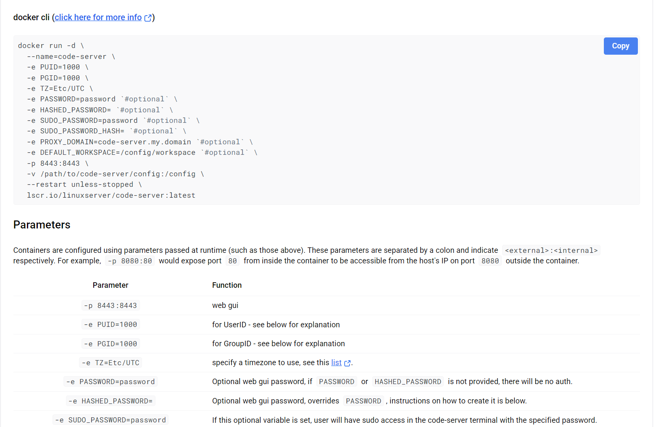Click '-e PGID=1000' line in code block
Image resolution: width=661 pixels, height=427 pixels.
tap(58, 78)
